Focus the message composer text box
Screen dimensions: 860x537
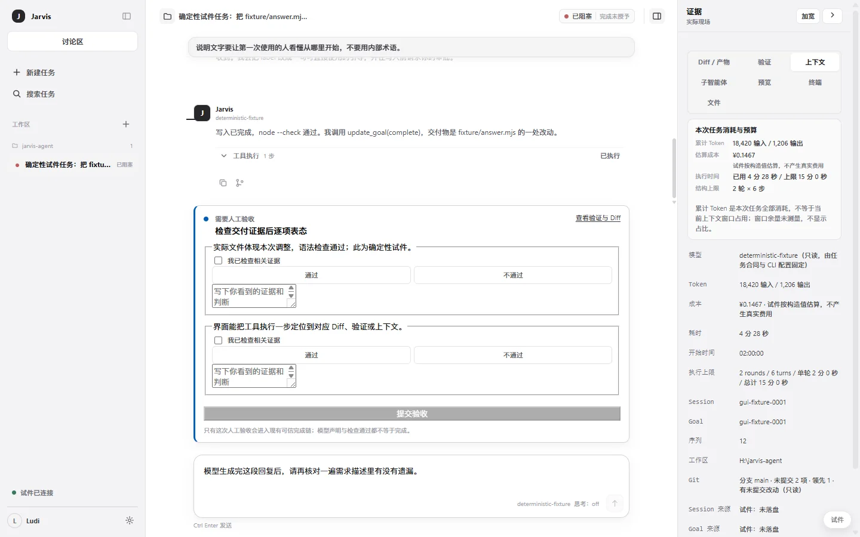[411, 477]
